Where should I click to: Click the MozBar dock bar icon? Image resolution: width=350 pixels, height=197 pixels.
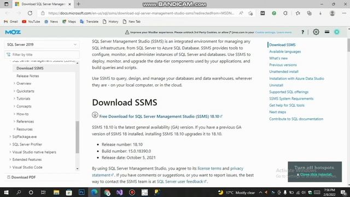(327, 32)
